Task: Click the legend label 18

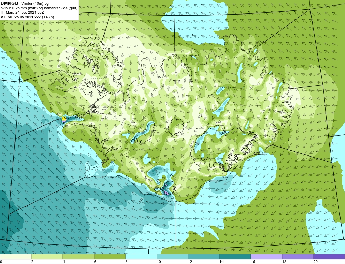Action: tap(284, 262)
